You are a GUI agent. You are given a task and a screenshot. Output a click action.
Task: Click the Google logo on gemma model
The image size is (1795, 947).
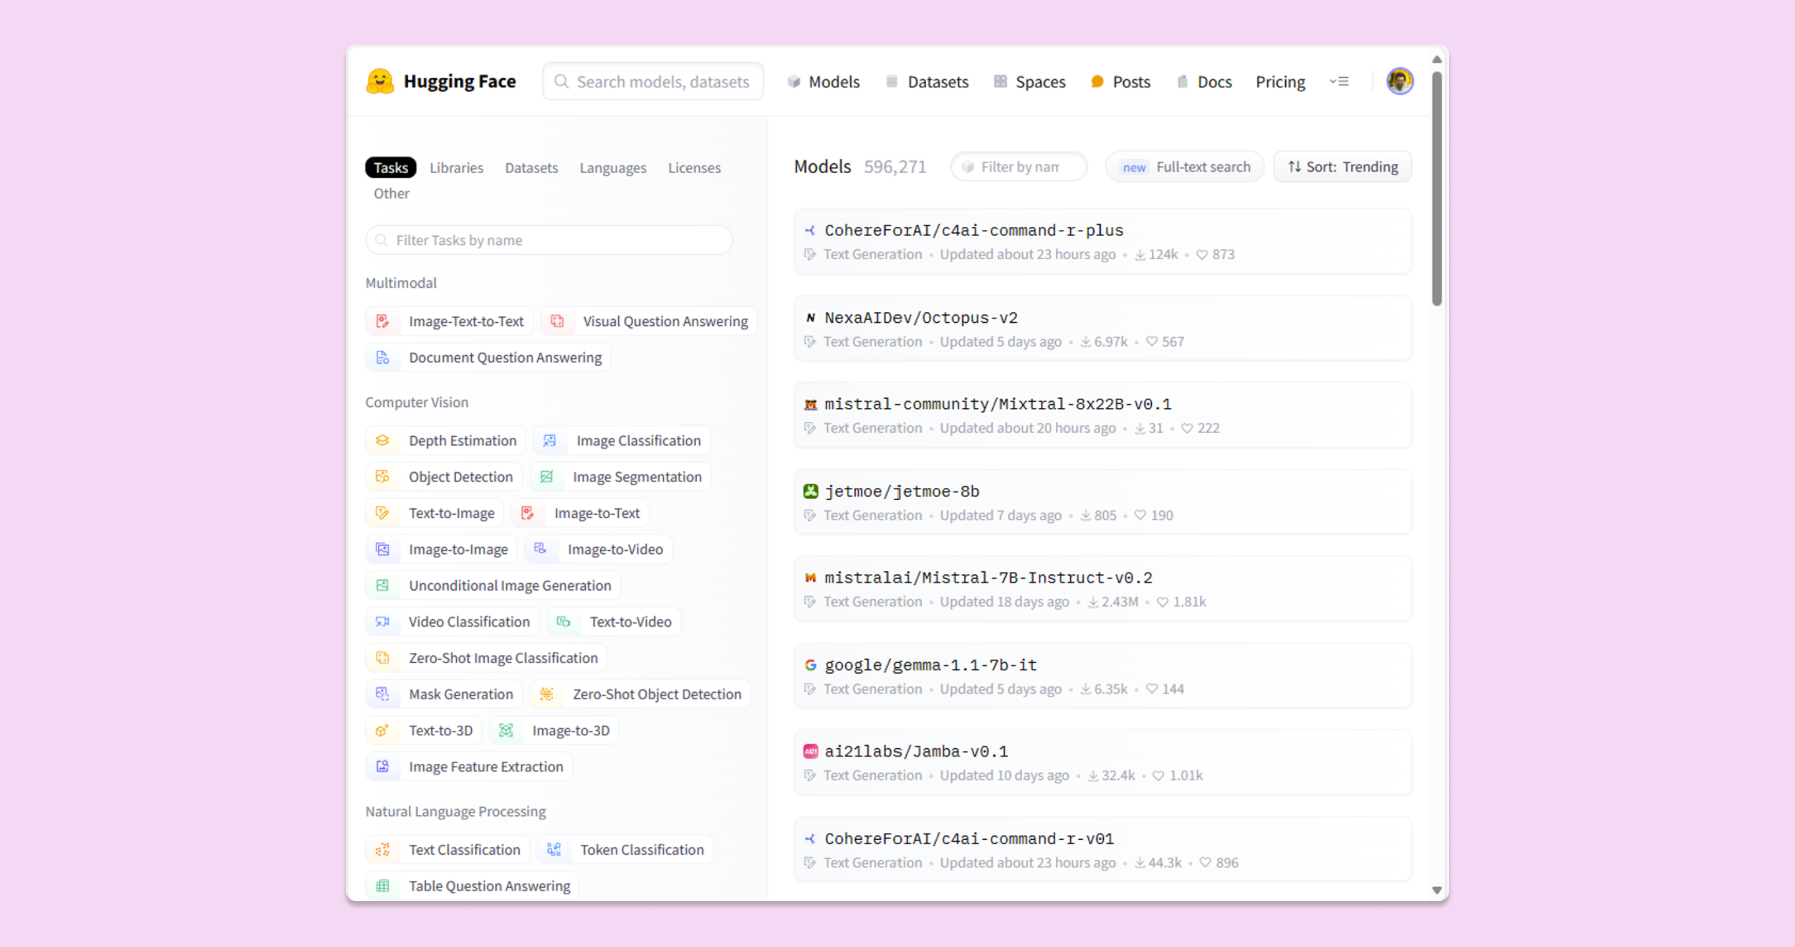click(x=810, y=665)
